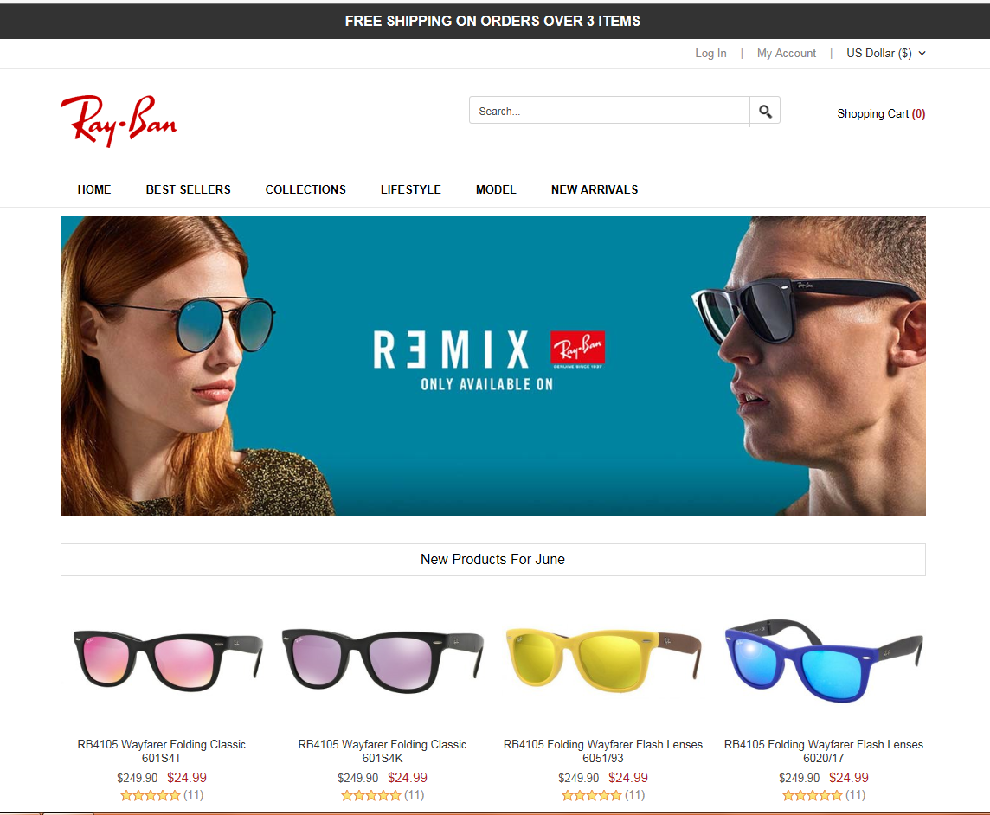
Task: Click the New Products For June heading
Action: [492, 559]
